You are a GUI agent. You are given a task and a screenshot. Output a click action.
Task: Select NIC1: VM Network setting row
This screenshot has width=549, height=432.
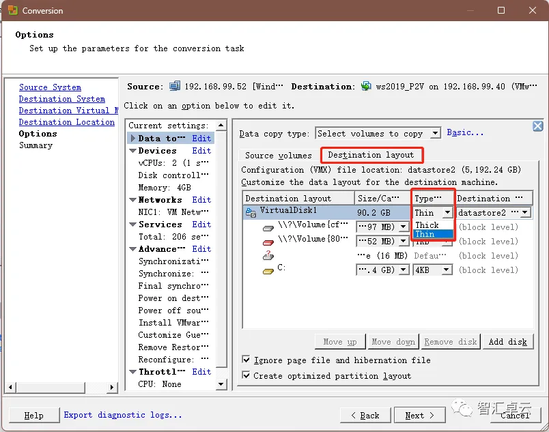click(x=173, y=212)
